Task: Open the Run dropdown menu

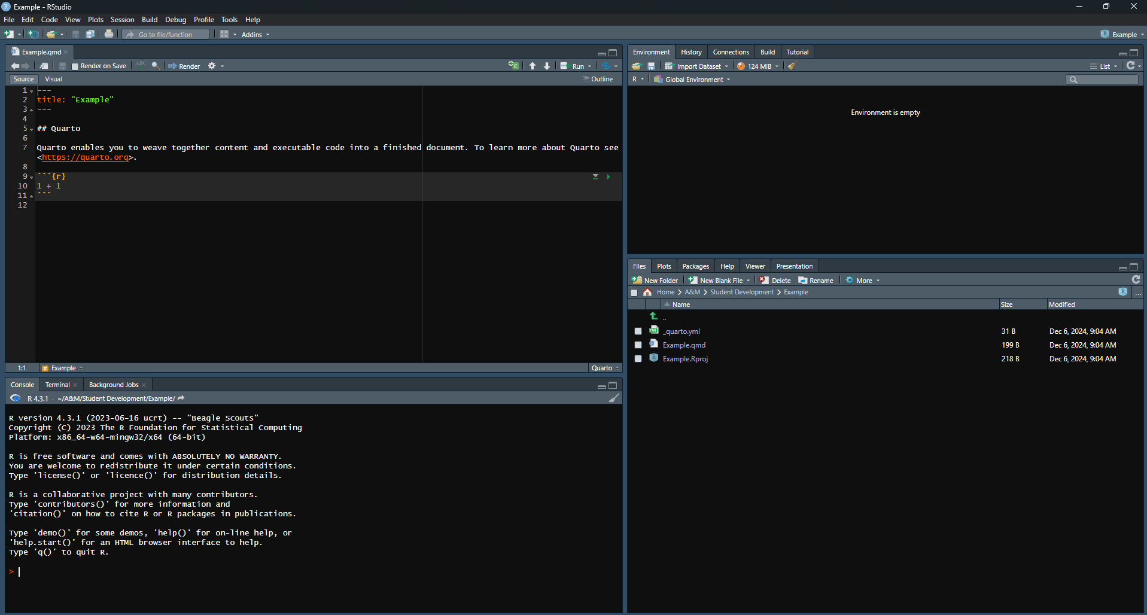Action: [590, 66]
